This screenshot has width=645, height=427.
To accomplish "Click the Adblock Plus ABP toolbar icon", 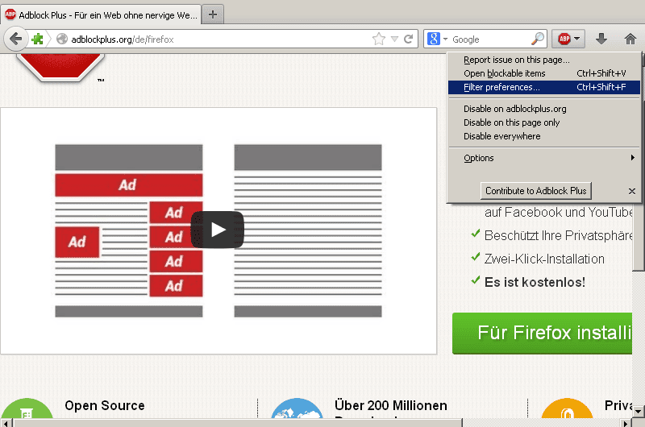I will coord(564,39).
